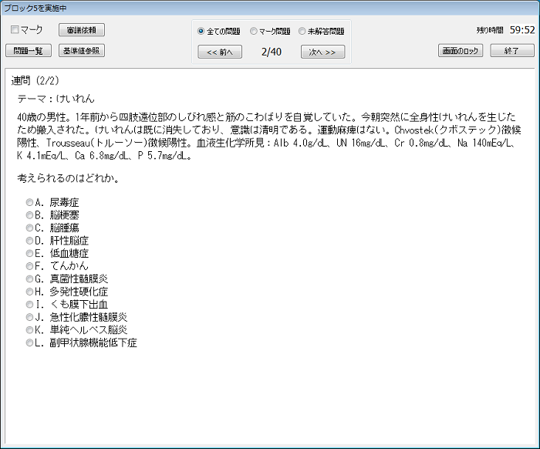Select the 全ての問題 radio option

tap(201, 32)
